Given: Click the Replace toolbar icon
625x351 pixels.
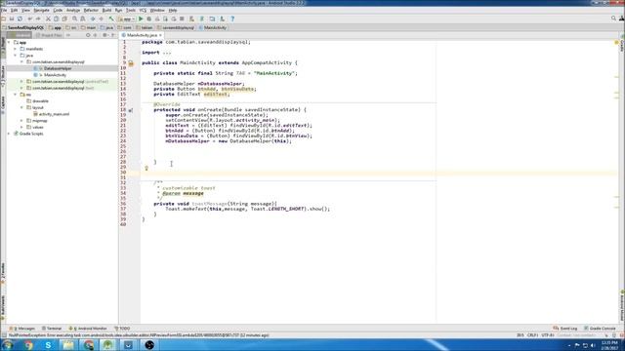Looking at the screenshot, I should 83,19.
